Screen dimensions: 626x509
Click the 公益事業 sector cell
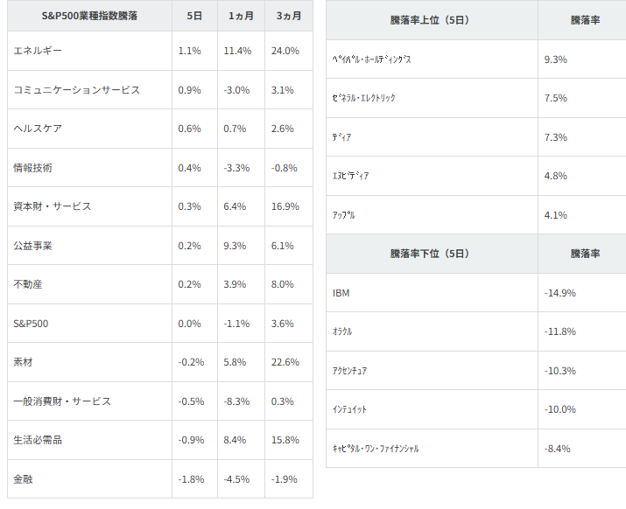pos(33,246)
